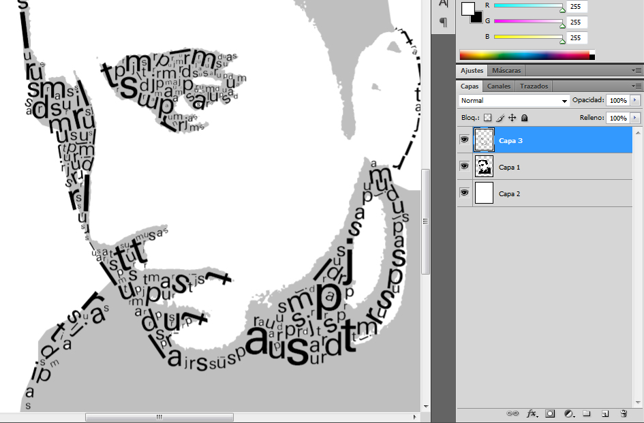Switch to the Máscaras tab
Viewport: 644px width, 423px height.
pos(506,71)
